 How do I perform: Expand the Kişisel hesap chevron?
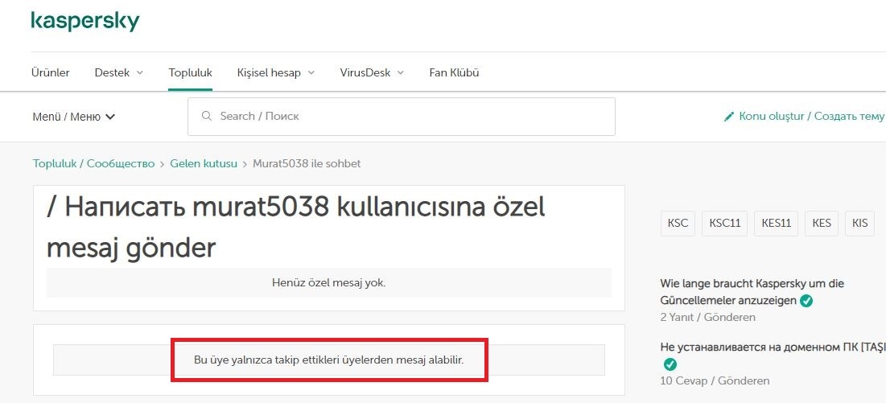click(311, 73)
